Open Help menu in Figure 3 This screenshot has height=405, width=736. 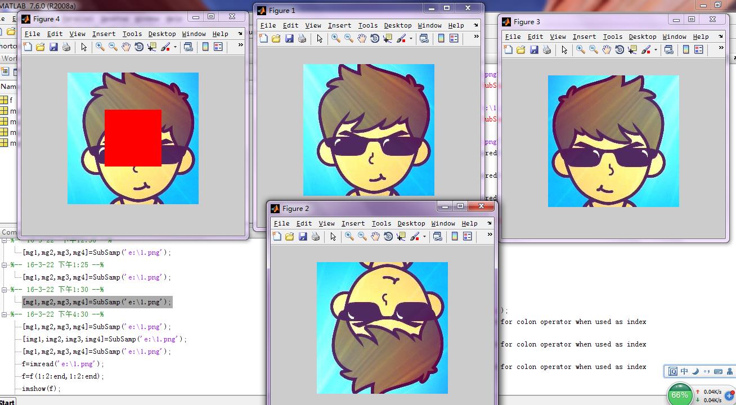click(701, 37)
